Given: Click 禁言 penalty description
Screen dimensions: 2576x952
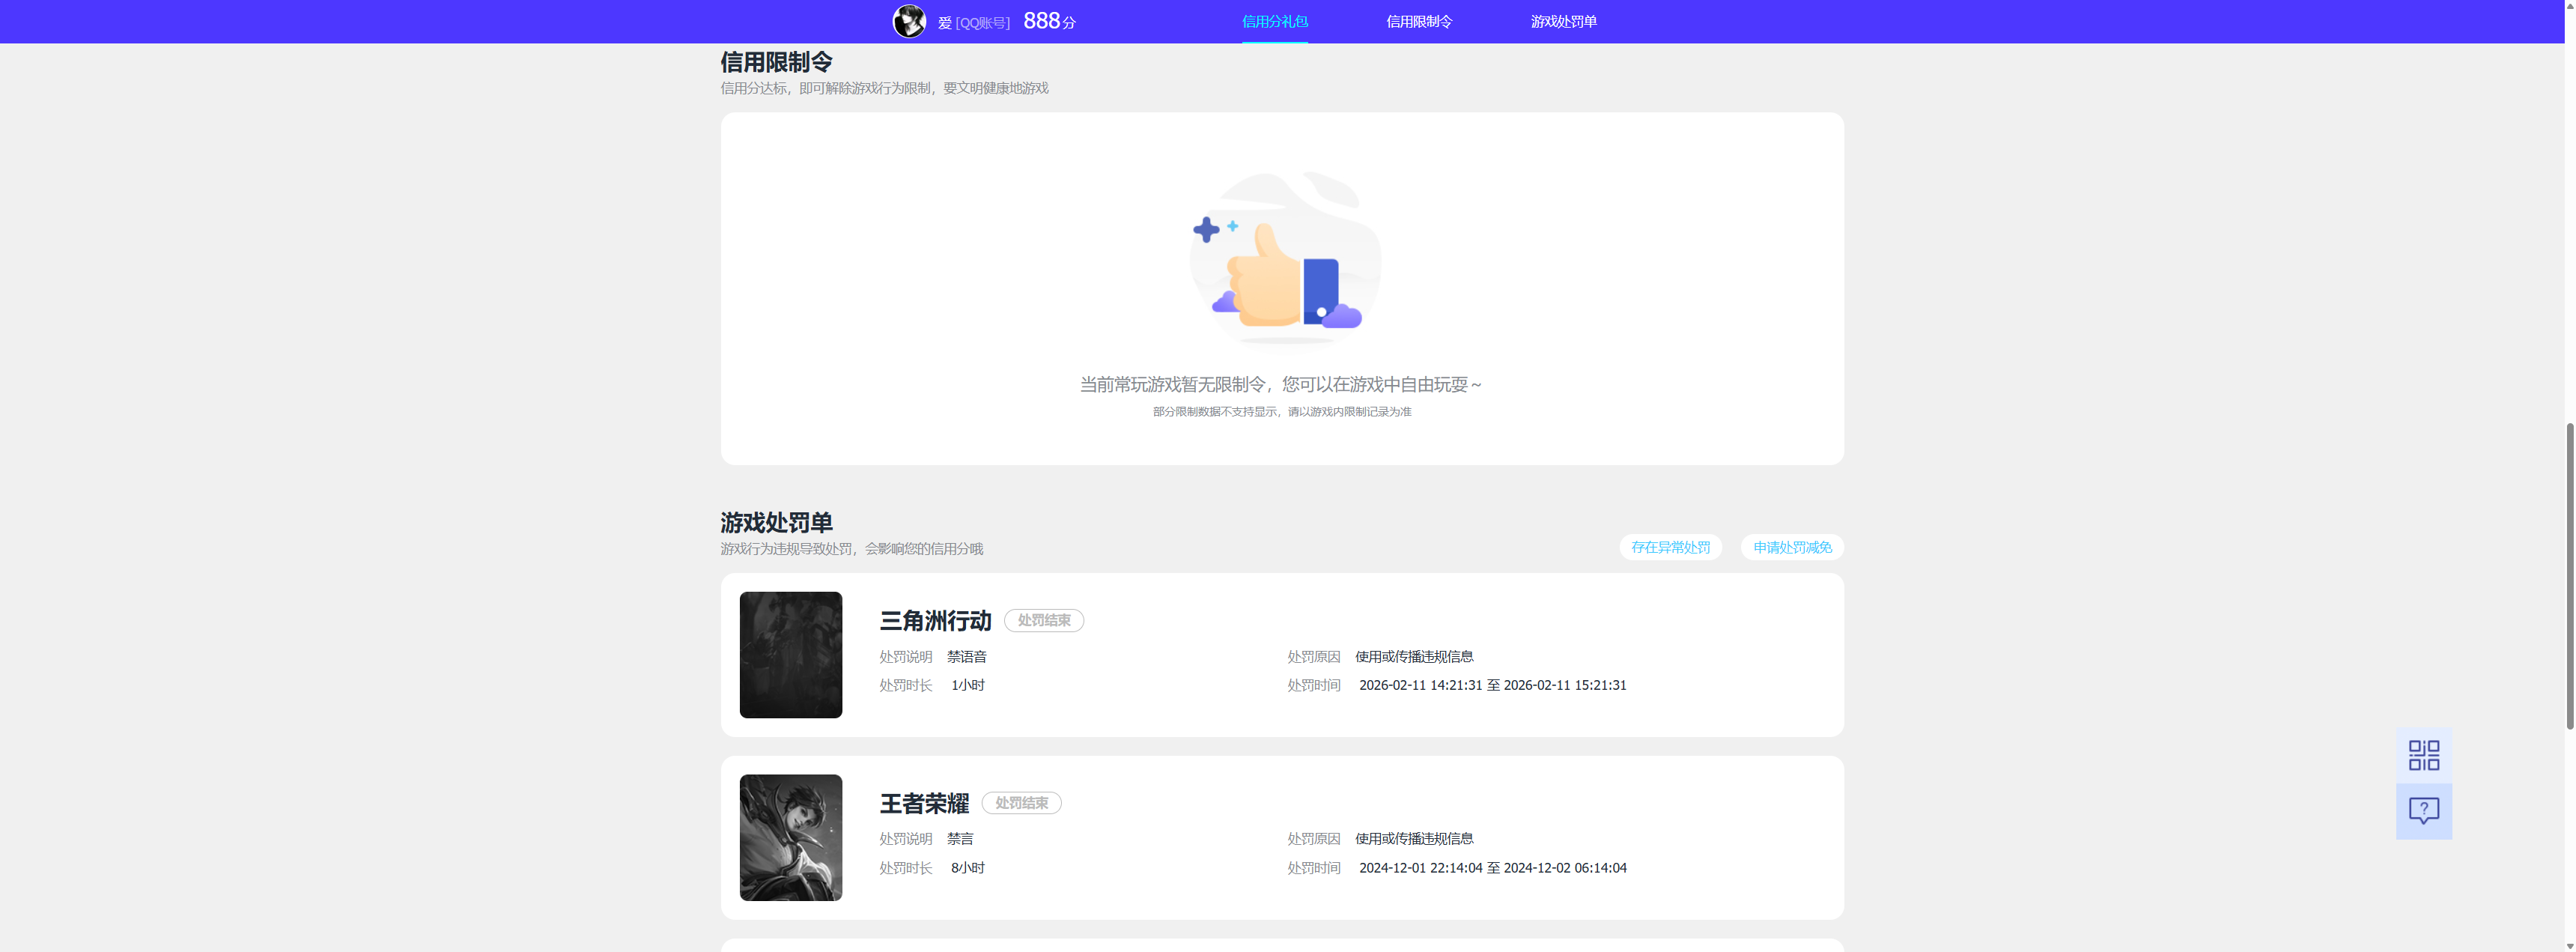Looking at the screenshot, I should 960,839.
